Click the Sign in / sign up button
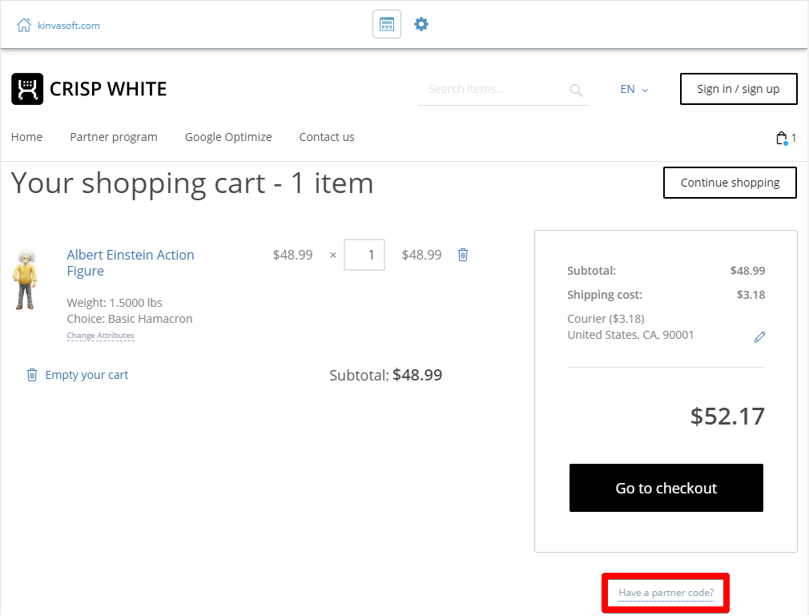Screen dimensions: 809x616 pyautogui.click(x=738, y=89)
